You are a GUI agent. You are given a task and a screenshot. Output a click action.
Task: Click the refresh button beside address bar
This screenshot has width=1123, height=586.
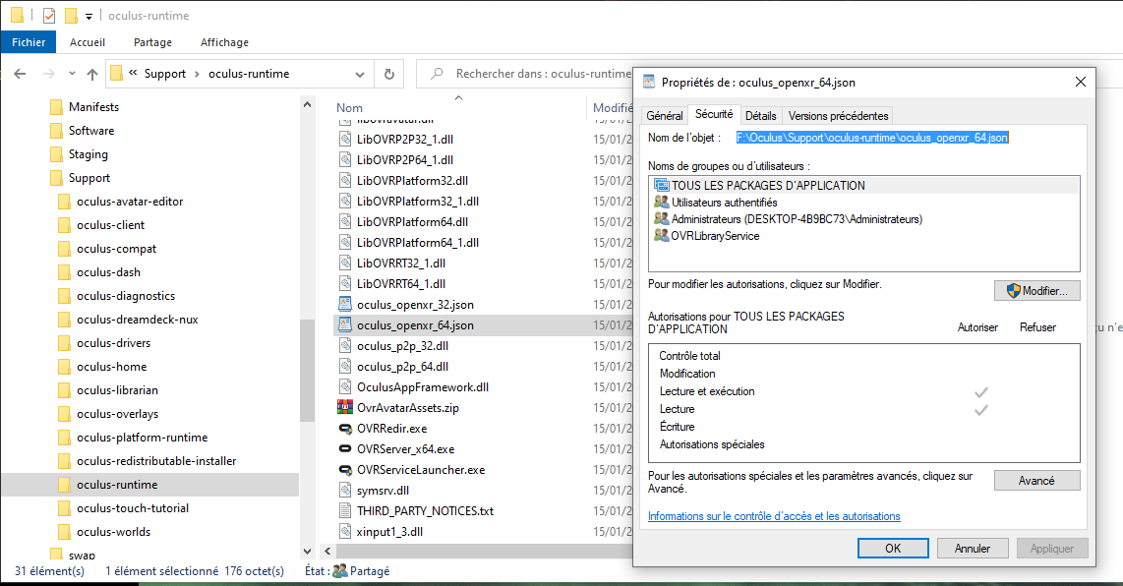389,74
